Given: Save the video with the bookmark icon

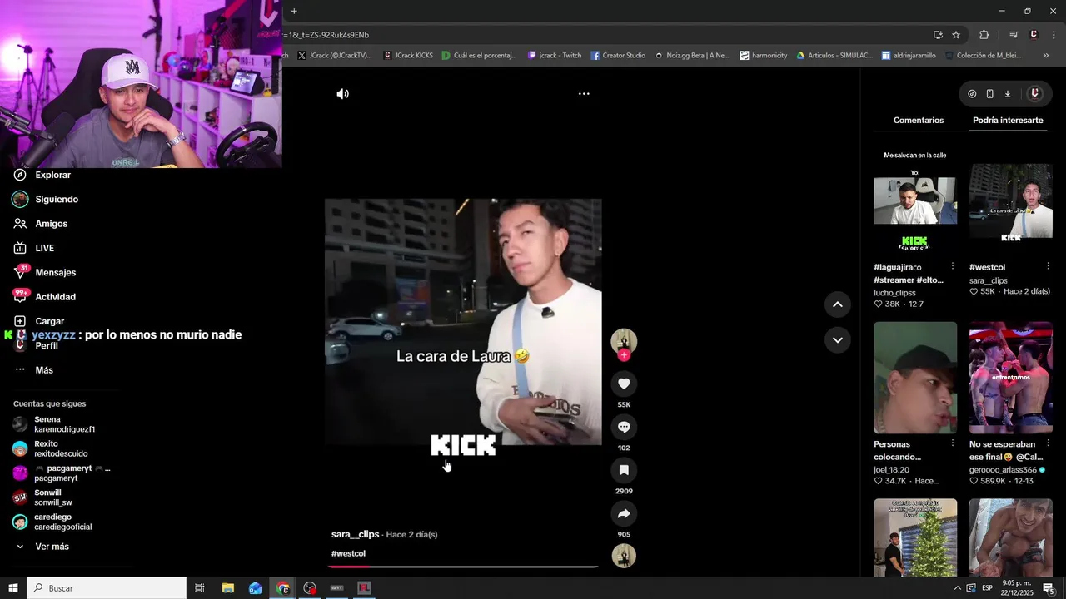Looking at the screenshot, I should point(624,470).
